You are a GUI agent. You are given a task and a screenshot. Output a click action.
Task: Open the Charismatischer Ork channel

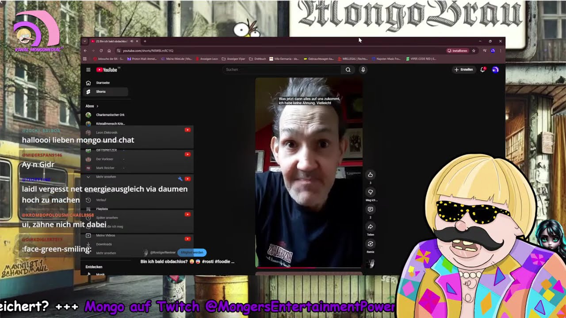(105, 115)
